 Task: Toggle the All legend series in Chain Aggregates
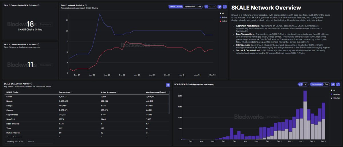[333, 90]
